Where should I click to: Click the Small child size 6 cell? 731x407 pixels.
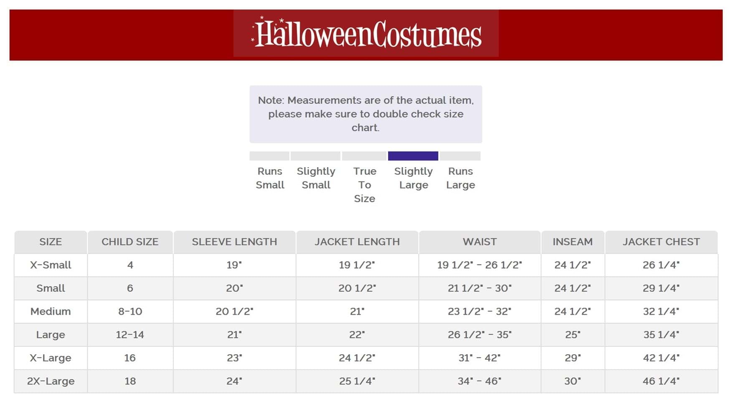pyautogui.click(x=130, y=288)
